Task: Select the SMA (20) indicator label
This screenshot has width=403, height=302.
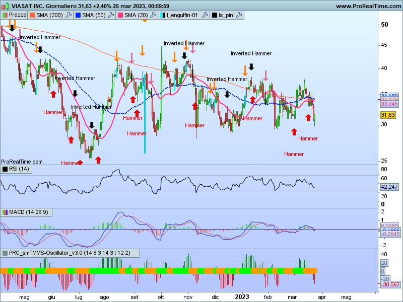Action: point(136,15)
